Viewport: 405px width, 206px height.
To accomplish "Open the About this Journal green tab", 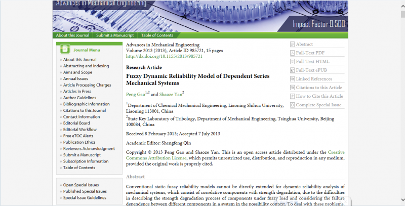I will (72, 35).
